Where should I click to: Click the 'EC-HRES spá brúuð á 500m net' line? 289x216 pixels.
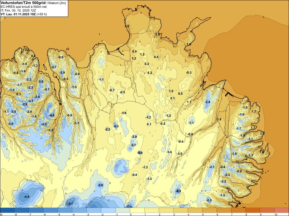[x=24, y=7]
